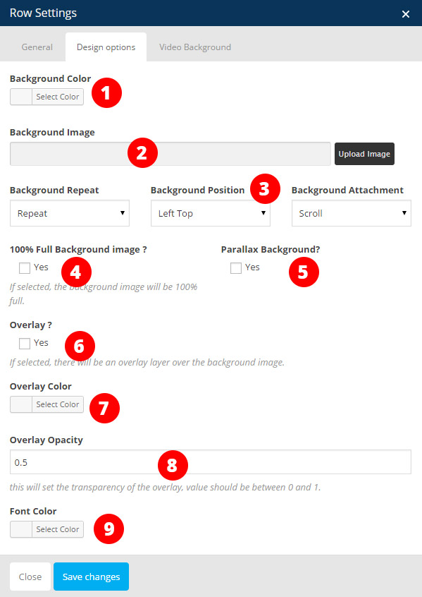Screen dimensions: 422x597
Task: Select the Design options tab
Action: click(x=106, y=47)
